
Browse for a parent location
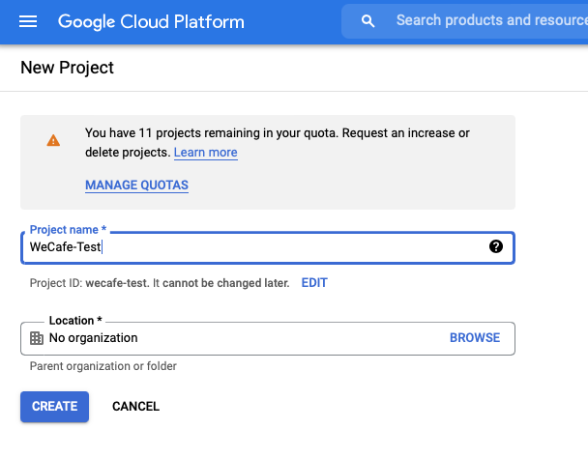[475, 338]
